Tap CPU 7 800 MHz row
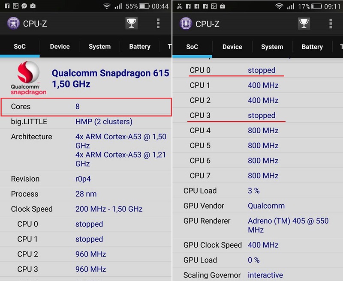The height and width of the screenshot is (281, 343). (258, 176)
